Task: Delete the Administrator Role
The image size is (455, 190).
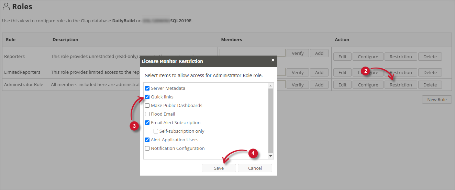Action: pos(430,85)
